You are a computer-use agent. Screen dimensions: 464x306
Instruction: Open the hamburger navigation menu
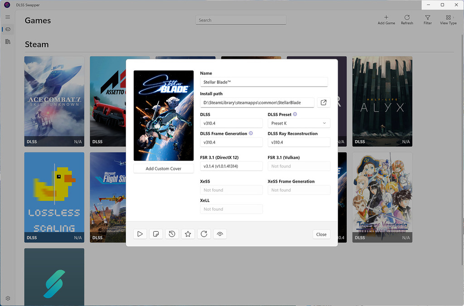point(8,17)
